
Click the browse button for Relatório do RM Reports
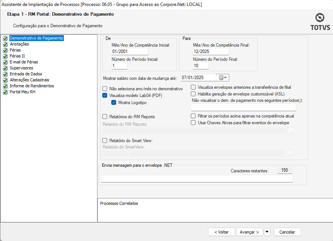[x=291, y=131]
